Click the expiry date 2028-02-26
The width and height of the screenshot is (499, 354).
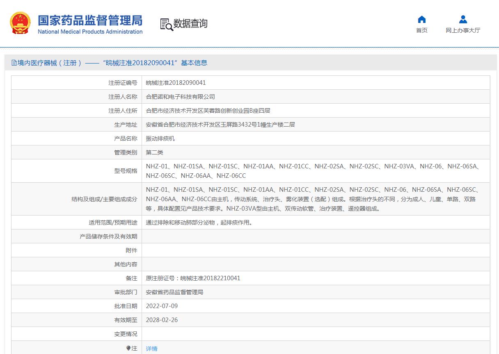[162, 320]
